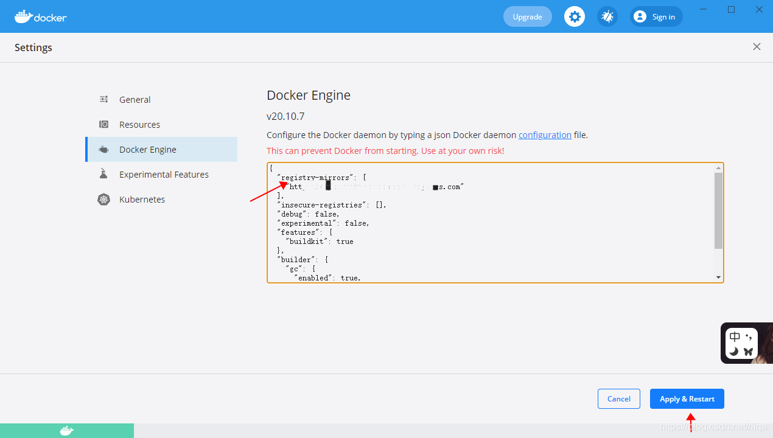Select the General sliders icon in the sidebar

pyautogui.click(x=103, y=99)
